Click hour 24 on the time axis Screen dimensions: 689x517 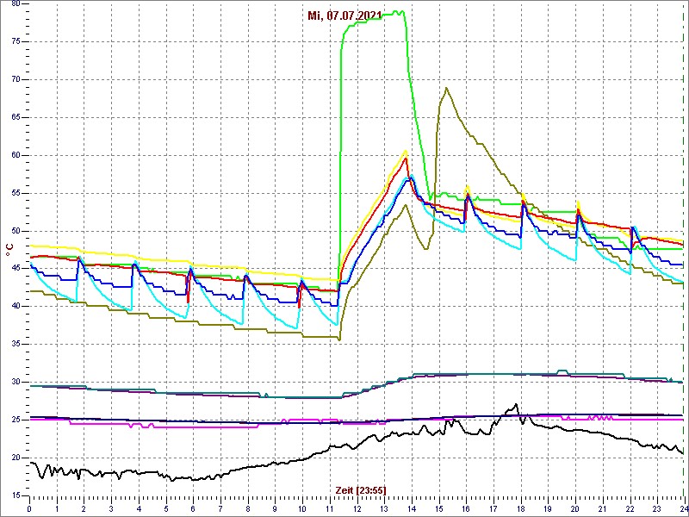pyautogui.click(x=683, y=508)
